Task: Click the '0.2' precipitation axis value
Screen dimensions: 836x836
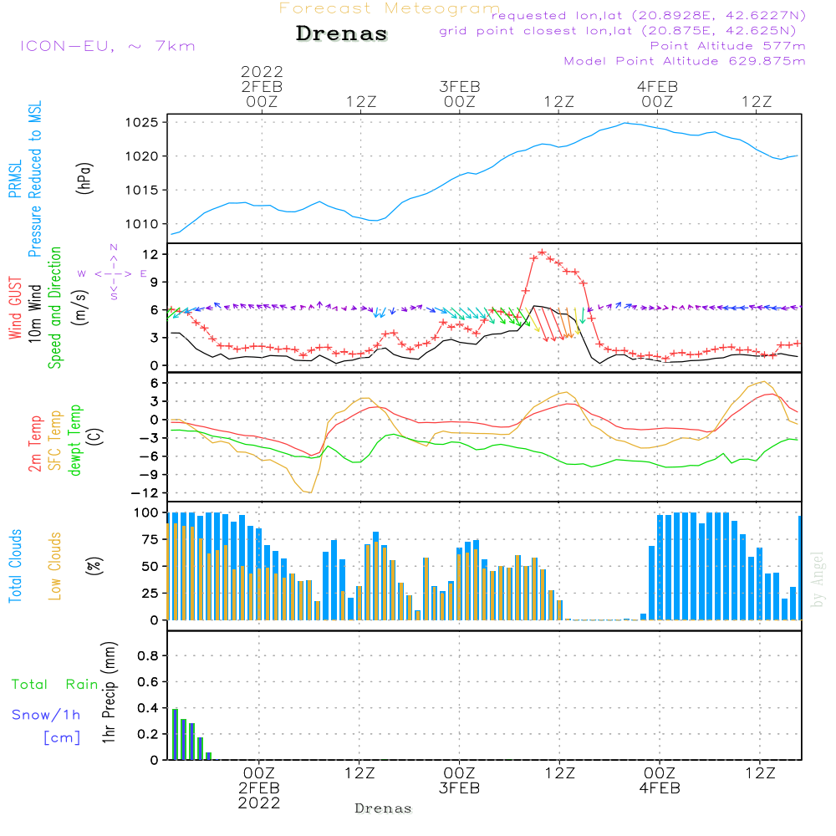Action: click(x=148, y=734)
